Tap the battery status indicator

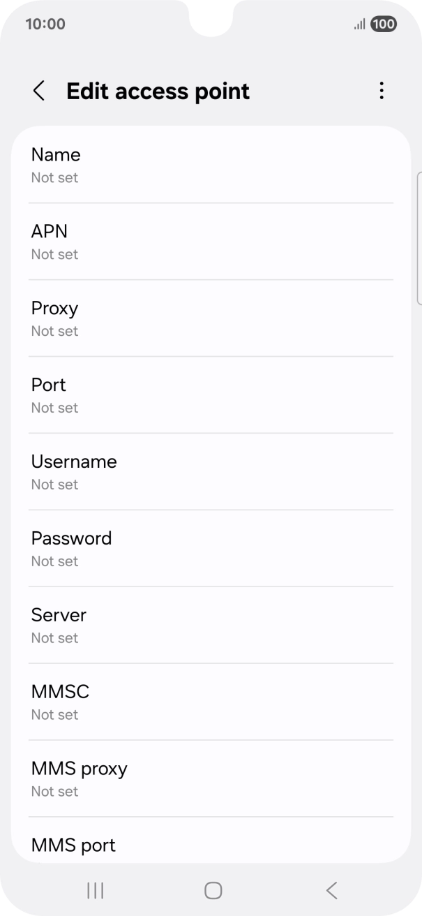(x=384, y=24)
